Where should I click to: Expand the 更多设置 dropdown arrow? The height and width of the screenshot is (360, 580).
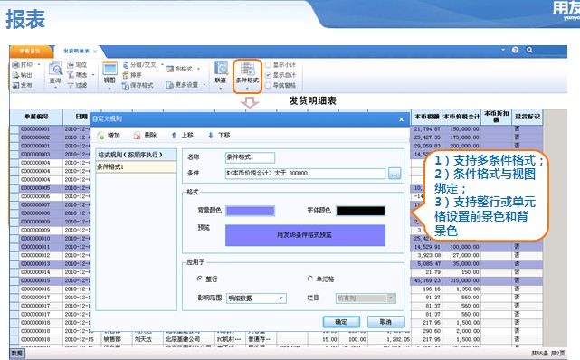pos(204,85)
